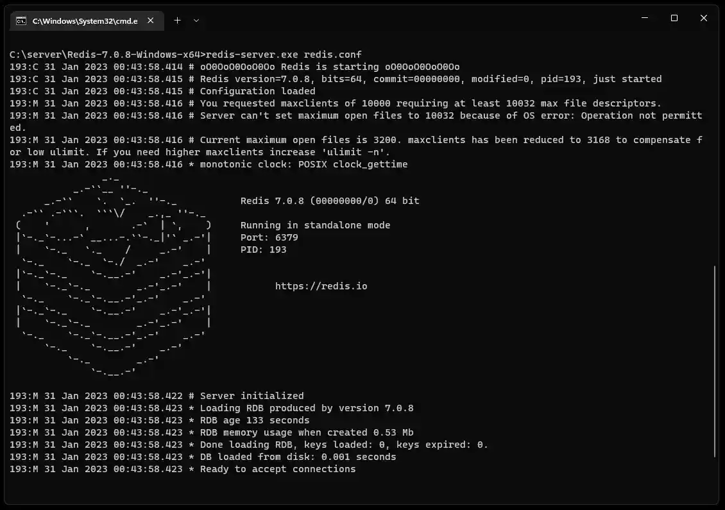Image resolution: width=725 pixels, height=510 pixels.
Task: Click the cmd icon on the tab
Action: click(x=21, y=21)
